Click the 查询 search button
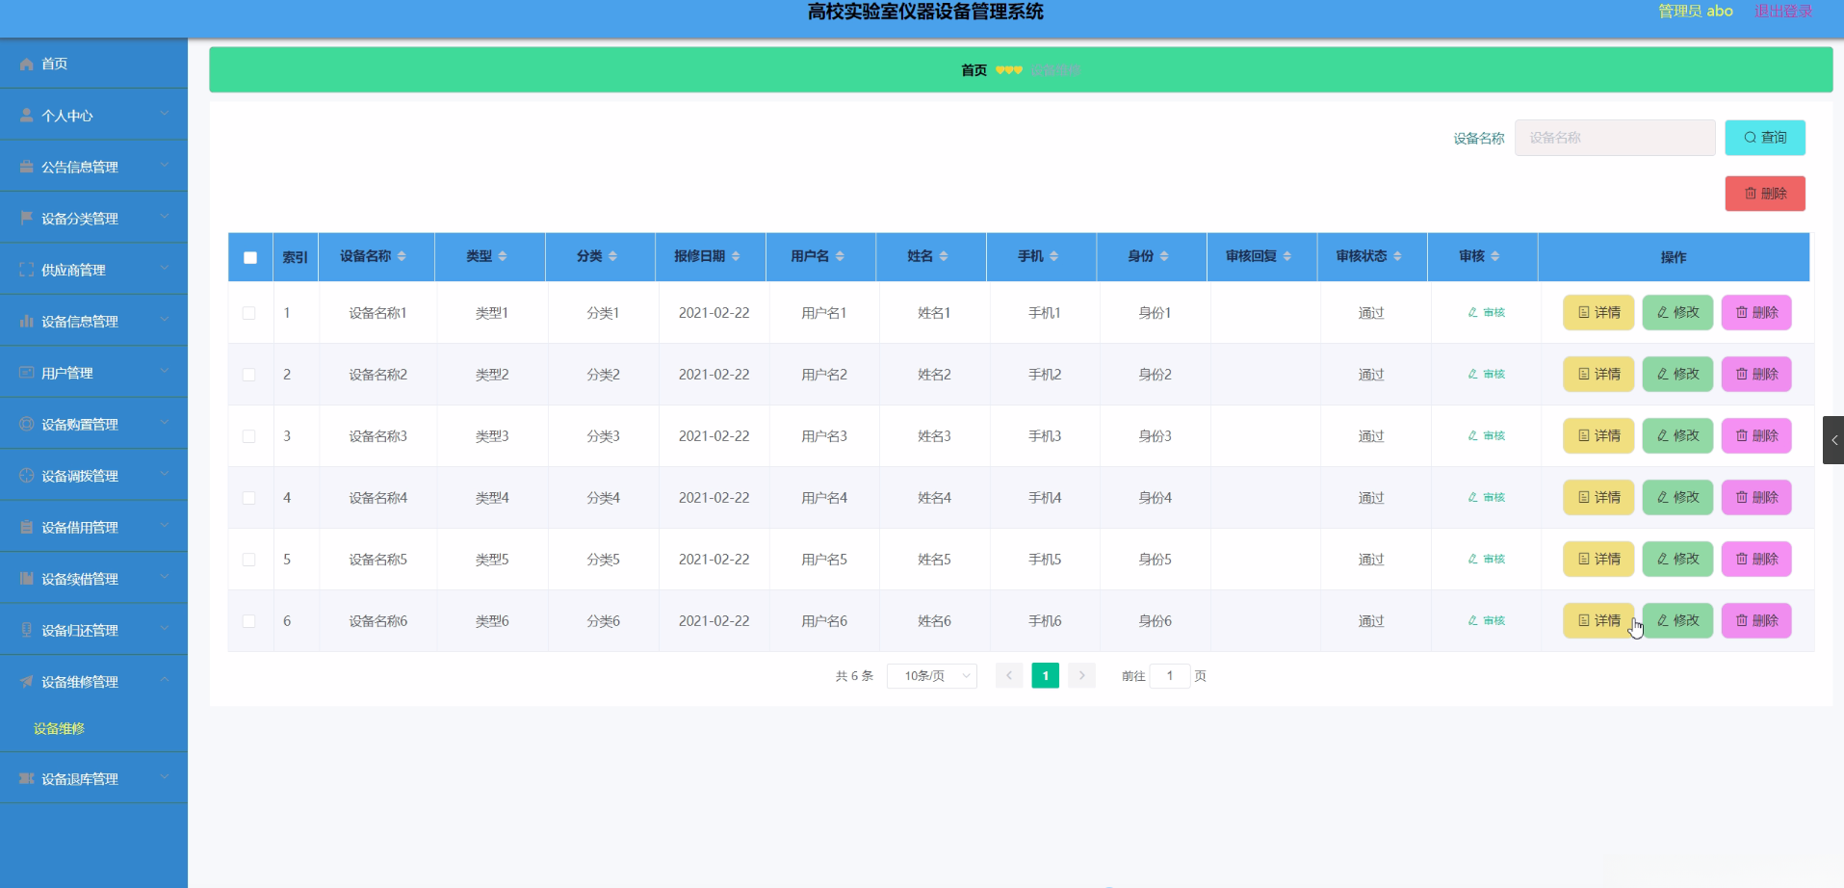The width and height of the screenshot is (1844, 888). pos(1763,137)
